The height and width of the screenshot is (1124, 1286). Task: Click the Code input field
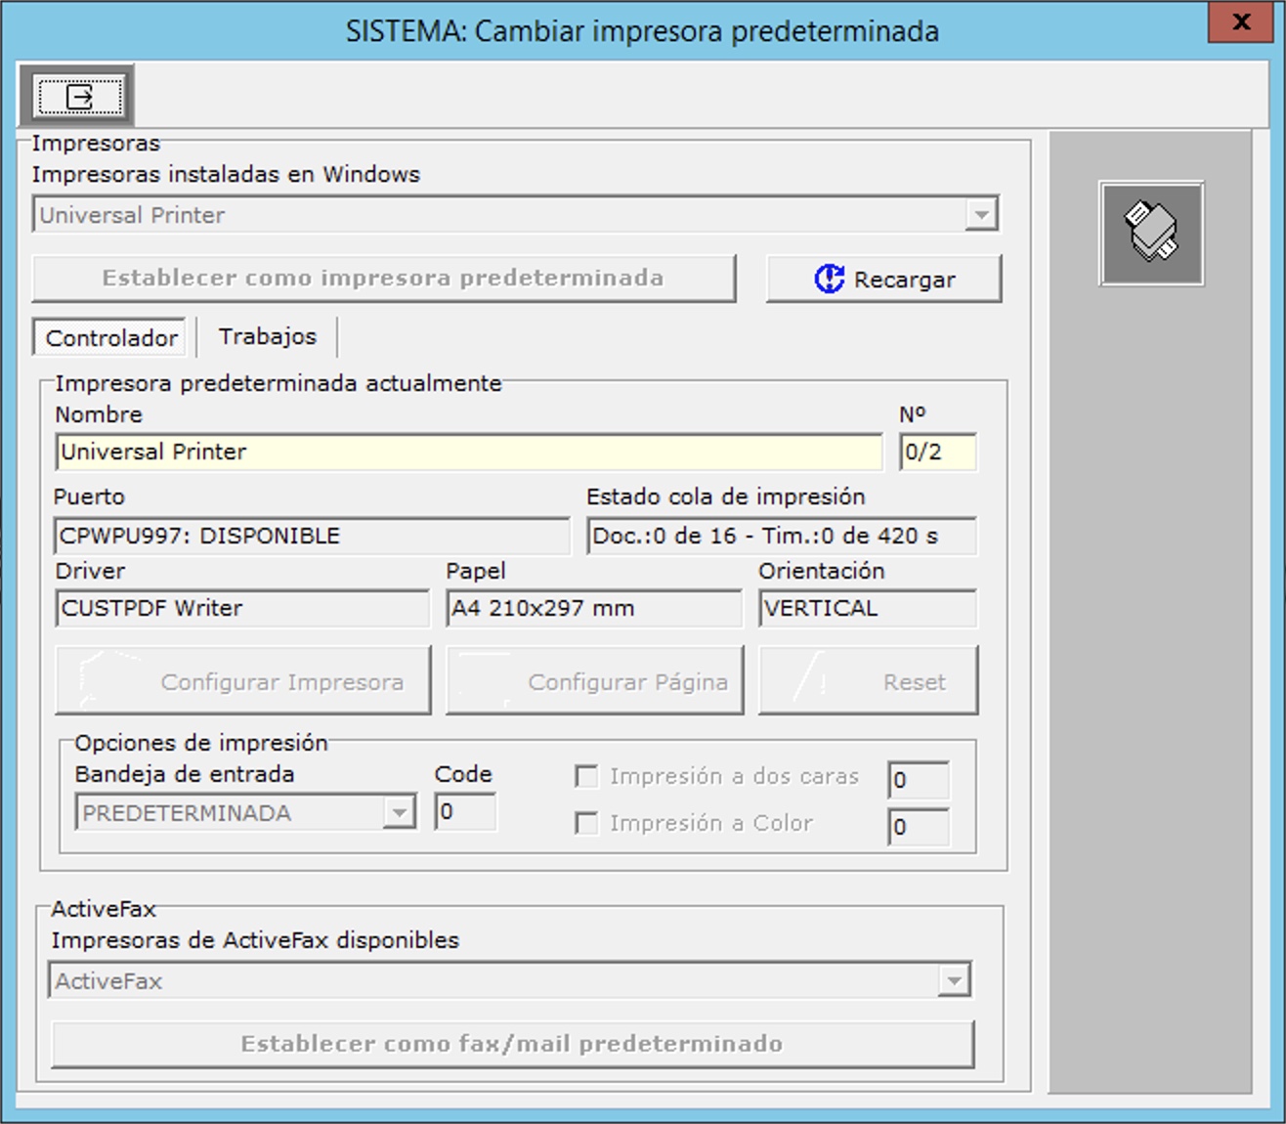[465, 812]
